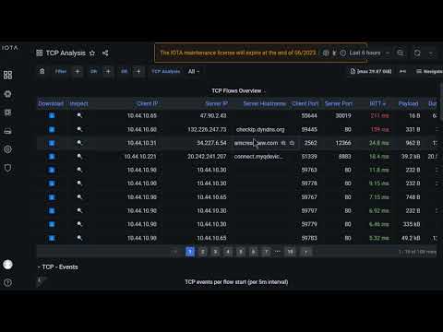Viewport: 443px width, 332px height.
Task: Click the client IP 10.44.10.221 cell
Action: pyautogui.click(x=140, y=157)
